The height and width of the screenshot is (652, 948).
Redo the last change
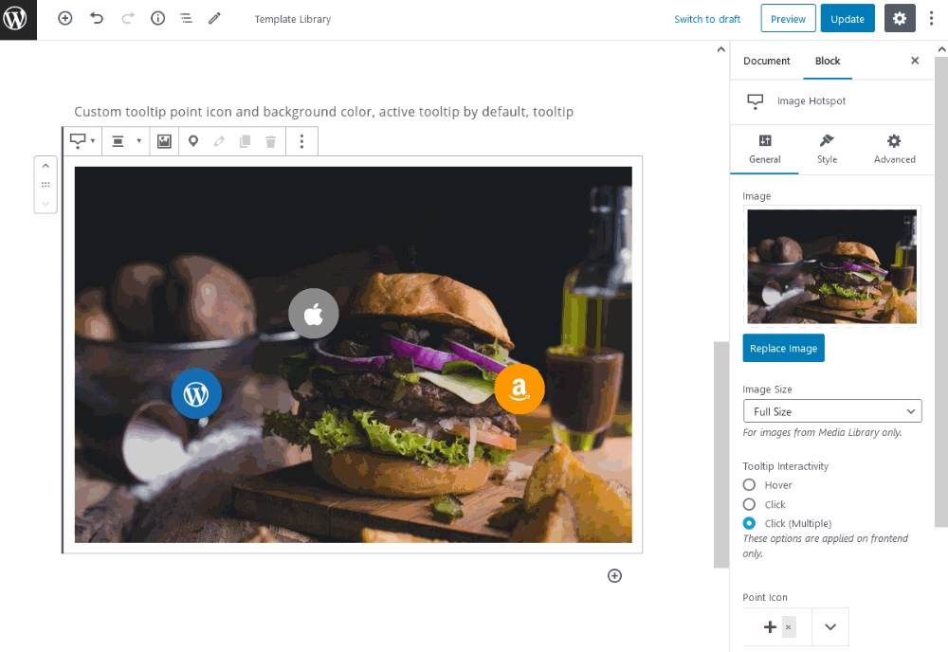pyautogui.click(x=128, y=19)
